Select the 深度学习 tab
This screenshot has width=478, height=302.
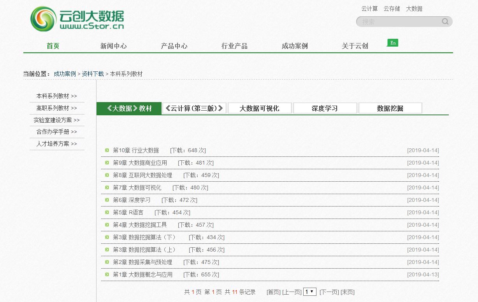pos(325,108)
